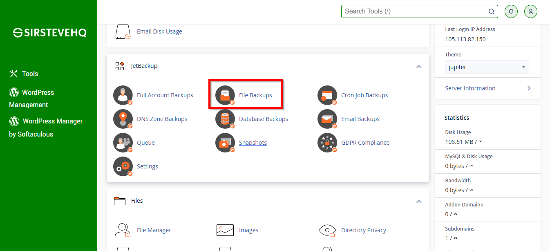Click the Images link
The height and width of the screenshot is (251, 550).
[248, 230]
